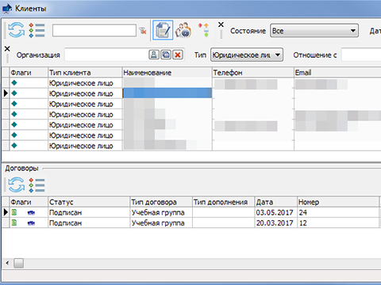Click document flag icon of contract 24
Viewport: 381px width, 285px height.
click(14, 212)
